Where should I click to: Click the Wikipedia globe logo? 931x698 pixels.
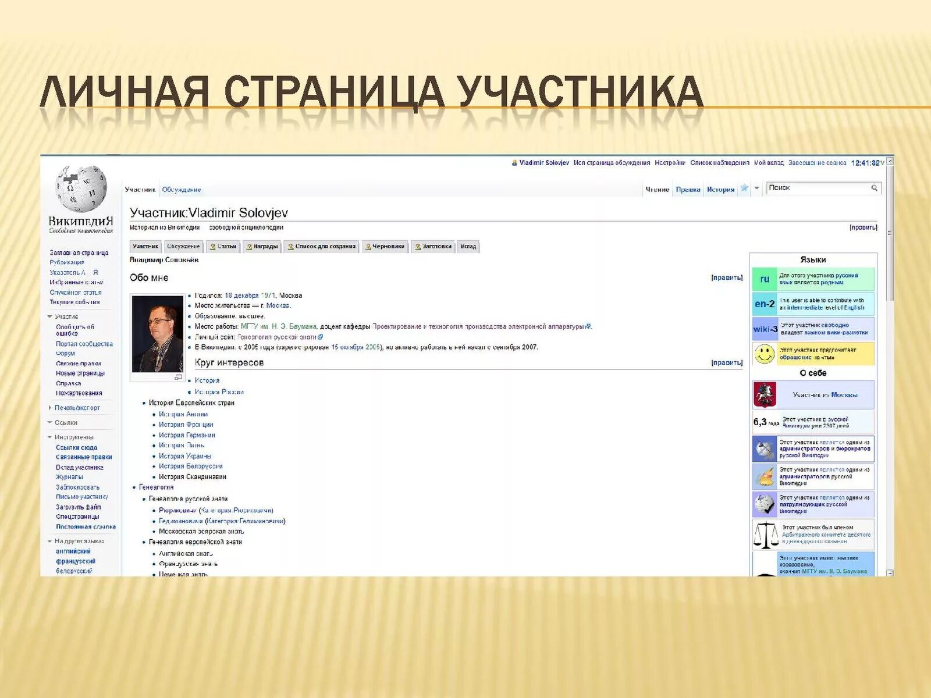click(x=81, y=189)
